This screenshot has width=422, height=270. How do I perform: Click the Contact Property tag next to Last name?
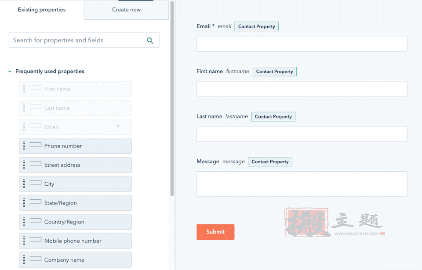coord(273,116)
